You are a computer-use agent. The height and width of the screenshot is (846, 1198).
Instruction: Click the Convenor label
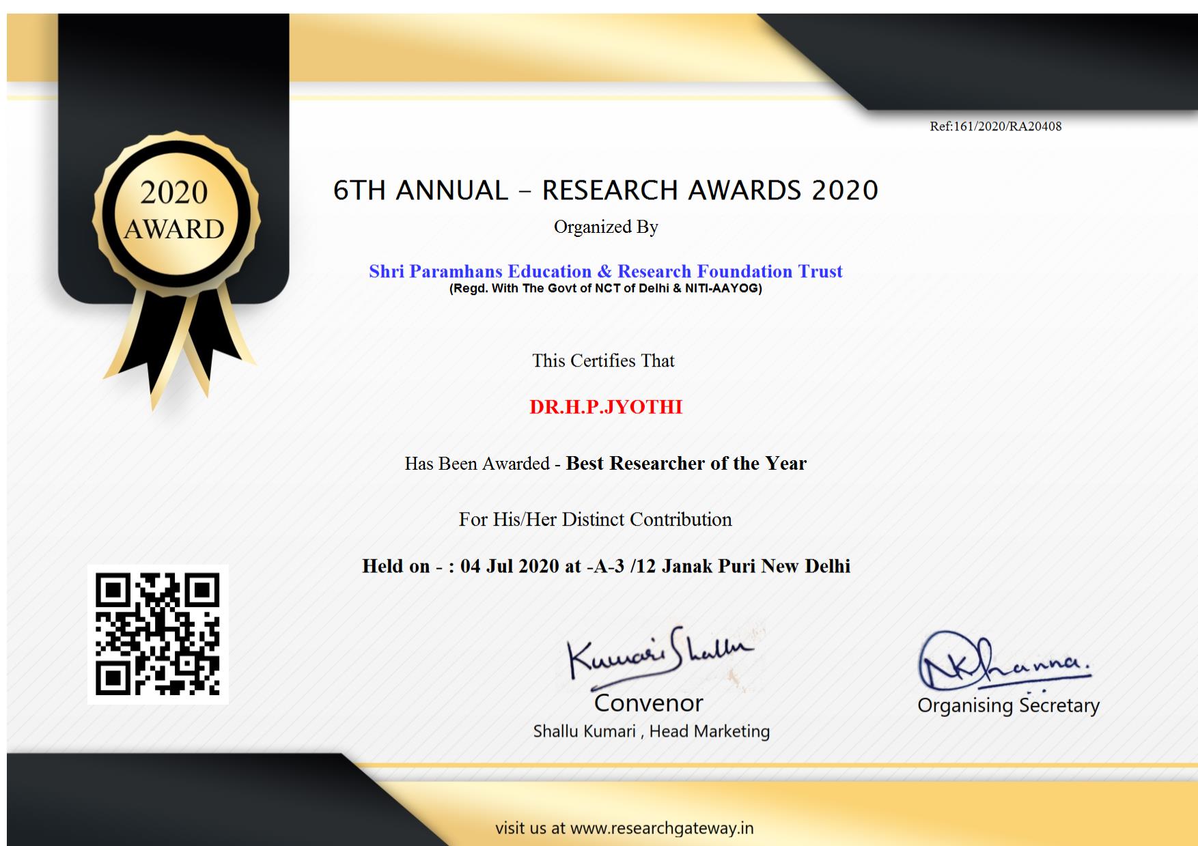[648, 703]
